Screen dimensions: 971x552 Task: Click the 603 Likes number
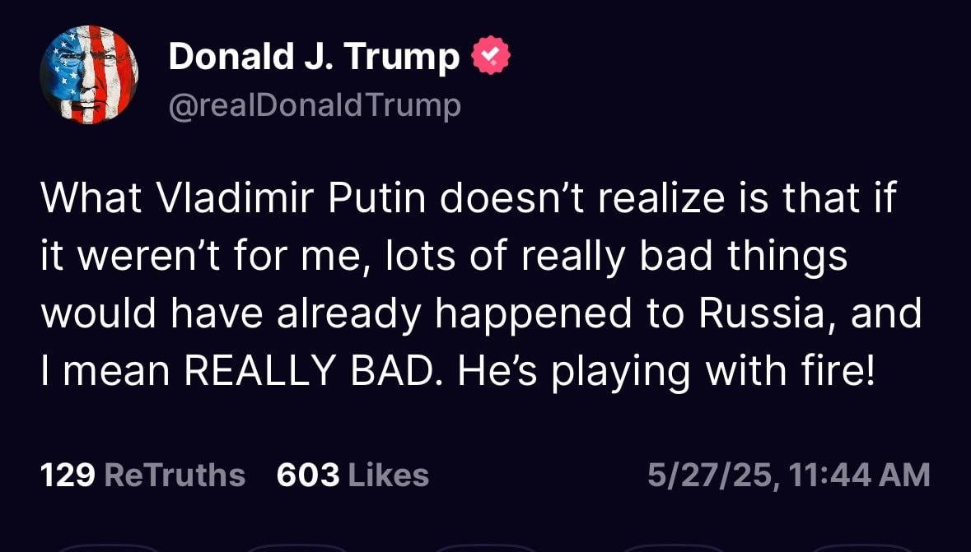coord(308,475)
